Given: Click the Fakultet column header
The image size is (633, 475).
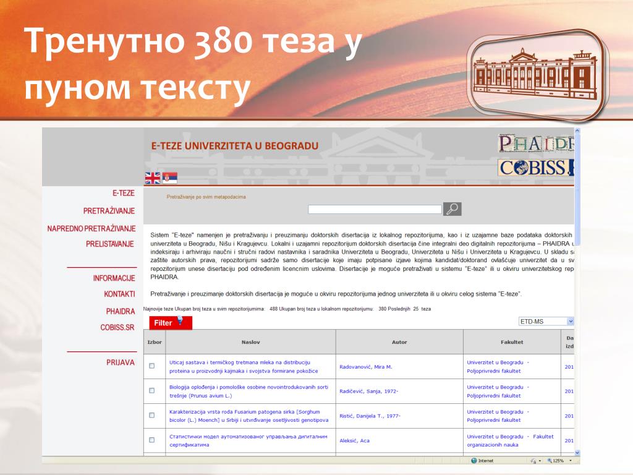Looking at the screenshot, I should click(512, 342).
